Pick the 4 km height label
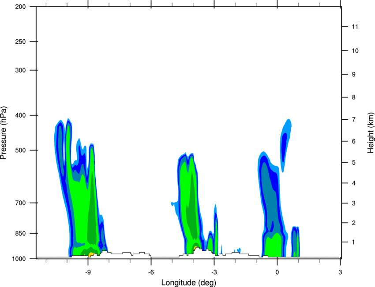375x287 pixels. tap(353, 183)
